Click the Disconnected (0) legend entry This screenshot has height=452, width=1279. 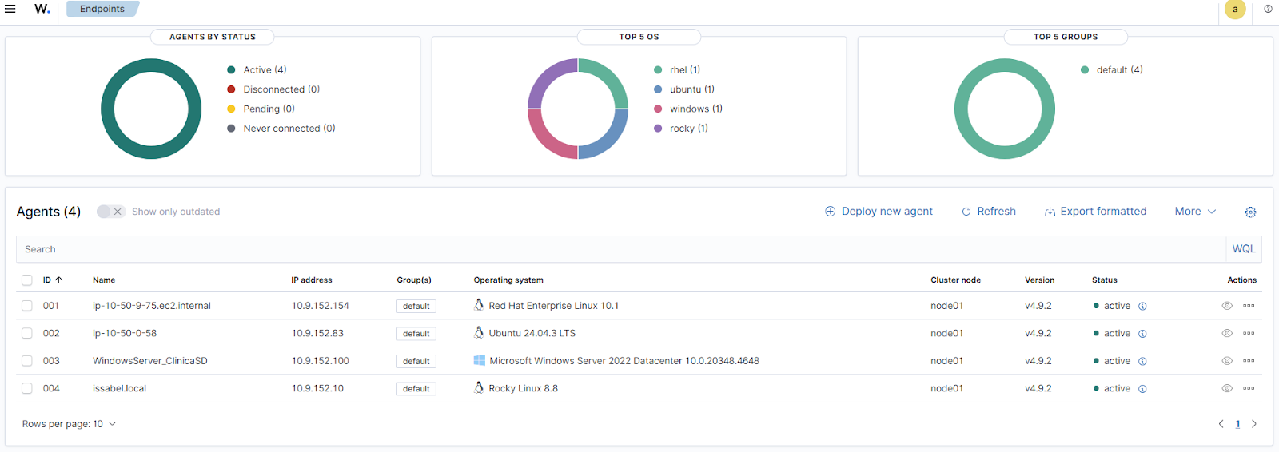coord(273,89)
